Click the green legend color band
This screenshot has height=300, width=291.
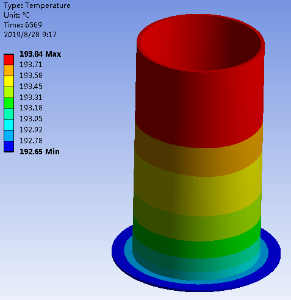point(9,103)
